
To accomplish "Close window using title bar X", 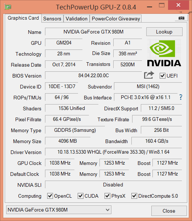I will 178,5.
